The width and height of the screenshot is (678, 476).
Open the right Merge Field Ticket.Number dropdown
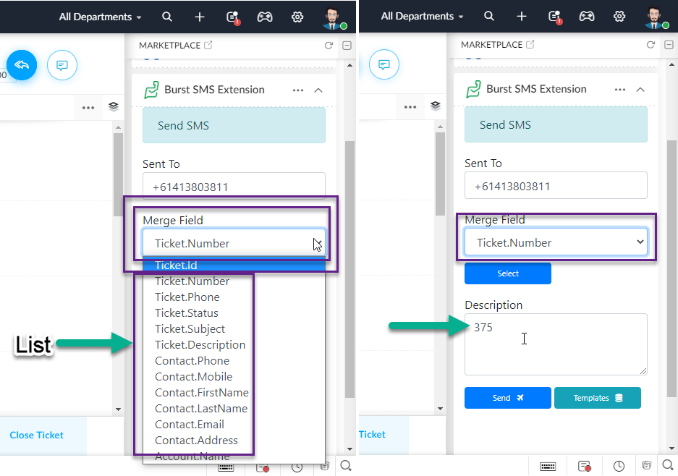[x=556, y=242]
